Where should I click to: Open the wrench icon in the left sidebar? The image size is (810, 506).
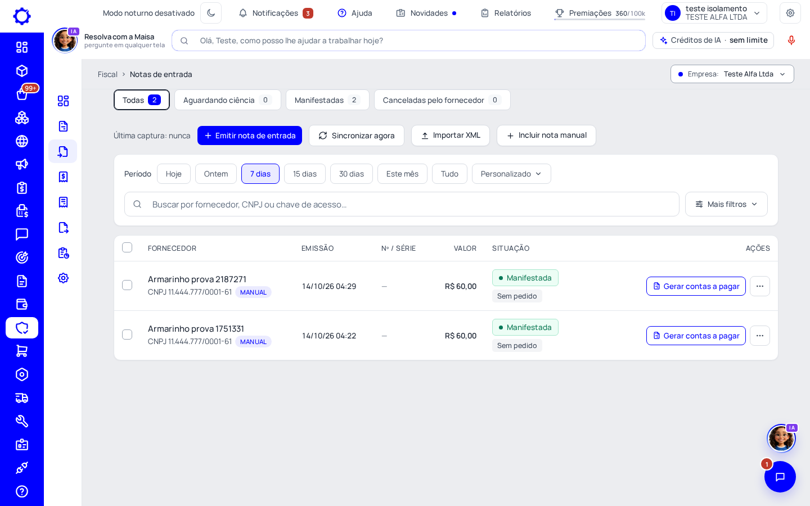click(x=22, y=421)
